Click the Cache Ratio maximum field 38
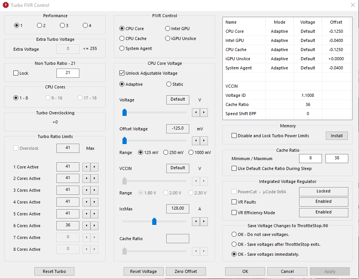The image size is (359, 279). (x=337, y=158)
